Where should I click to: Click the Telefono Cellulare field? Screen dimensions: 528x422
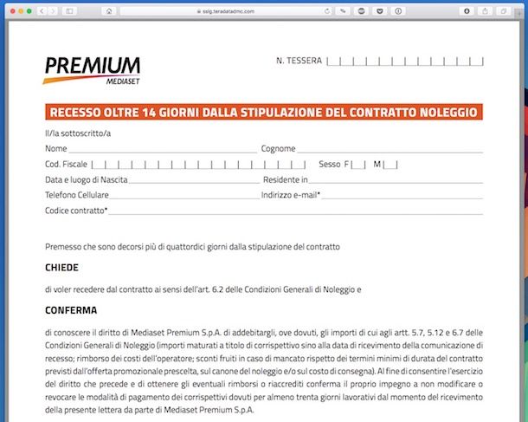[x=184, y=195]
